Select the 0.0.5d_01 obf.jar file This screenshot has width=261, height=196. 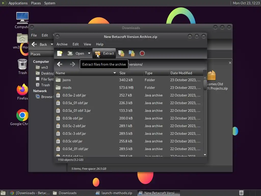point(129,149)
